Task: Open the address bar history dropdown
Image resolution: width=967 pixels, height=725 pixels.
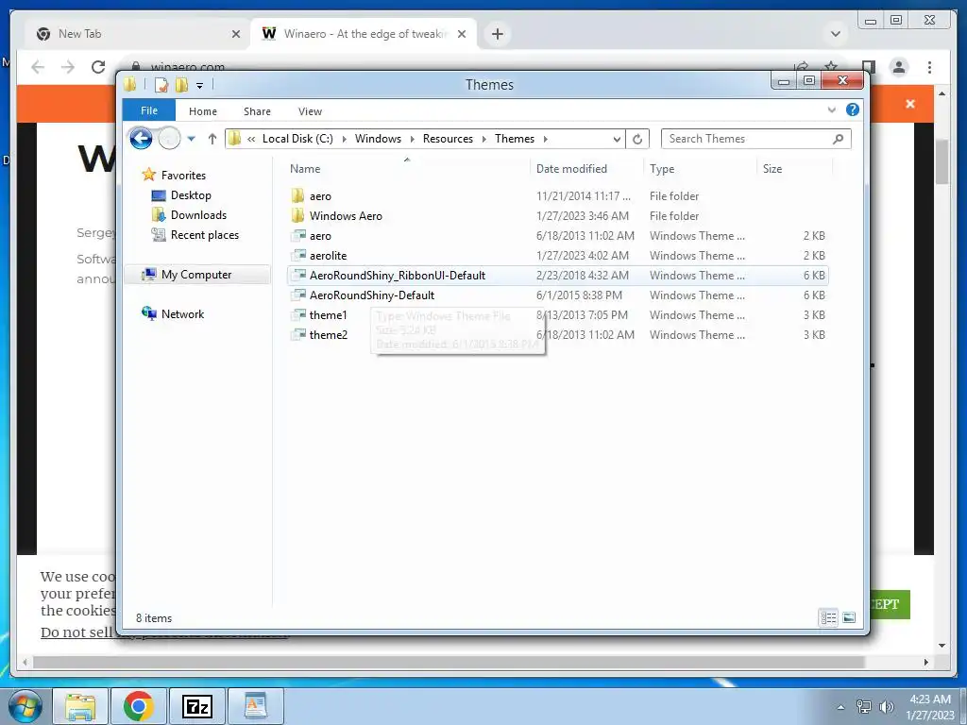Action: pyautogui.click(x=616, y=139)
